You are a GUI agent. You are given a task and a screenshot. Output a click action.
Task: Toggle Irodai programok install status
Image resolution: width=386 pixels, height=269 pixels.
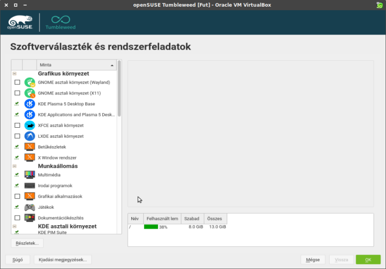tap(17, 186)
